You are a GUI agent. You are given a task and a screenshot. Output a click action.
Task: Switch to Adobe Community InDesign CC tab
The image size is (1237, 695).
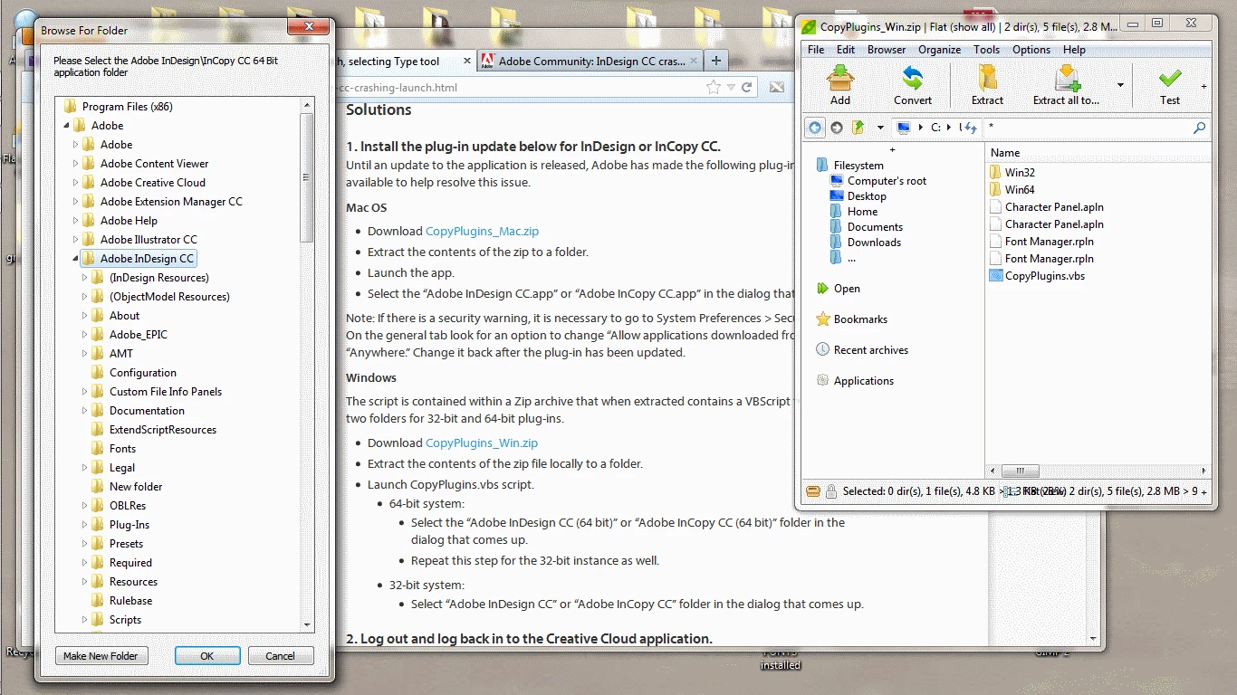pos(590,62)
